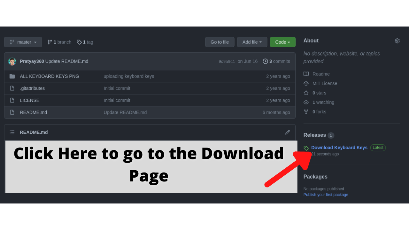Jump to the Readme link in About
Screen dimensions: 409x230
321,74
